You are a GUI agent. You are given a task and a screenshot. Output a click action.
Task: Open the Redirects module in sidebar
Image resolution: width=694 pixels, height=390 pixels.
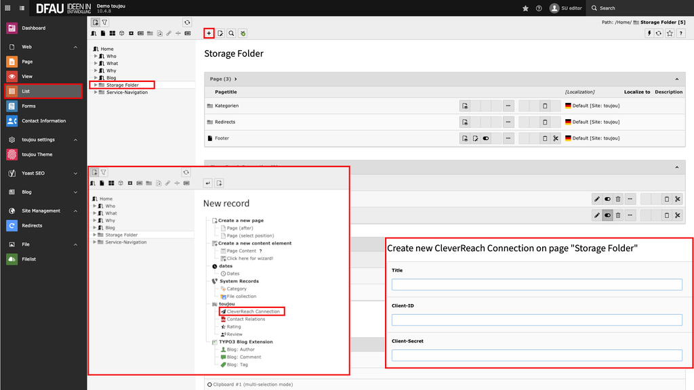pos(31,225)
